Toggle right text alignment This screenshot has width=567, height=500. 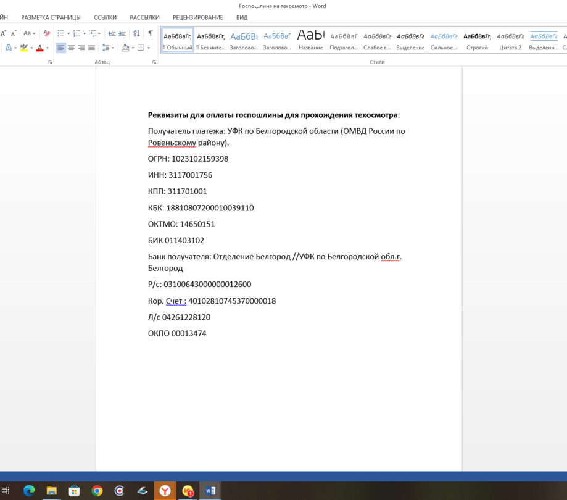81,48
